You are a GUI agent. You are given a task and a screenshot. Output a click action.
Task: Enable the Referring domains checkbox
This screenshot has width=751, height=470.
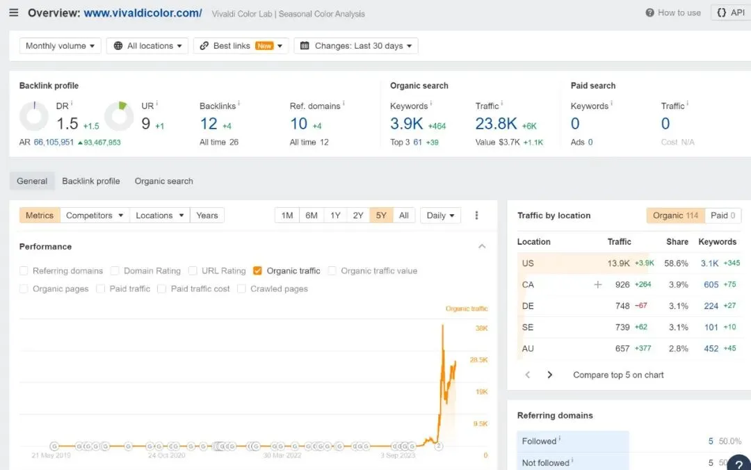(x=24, y=270)
